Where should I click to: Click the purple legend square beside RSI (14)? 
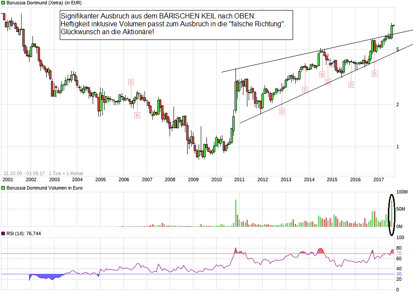click(x=3, y=233)
